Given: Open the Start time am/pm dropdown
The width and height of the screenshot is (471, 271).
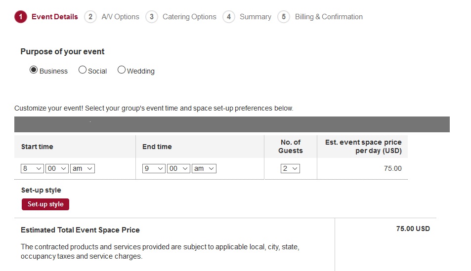Looking at the screenshot, I should [83, 168].
